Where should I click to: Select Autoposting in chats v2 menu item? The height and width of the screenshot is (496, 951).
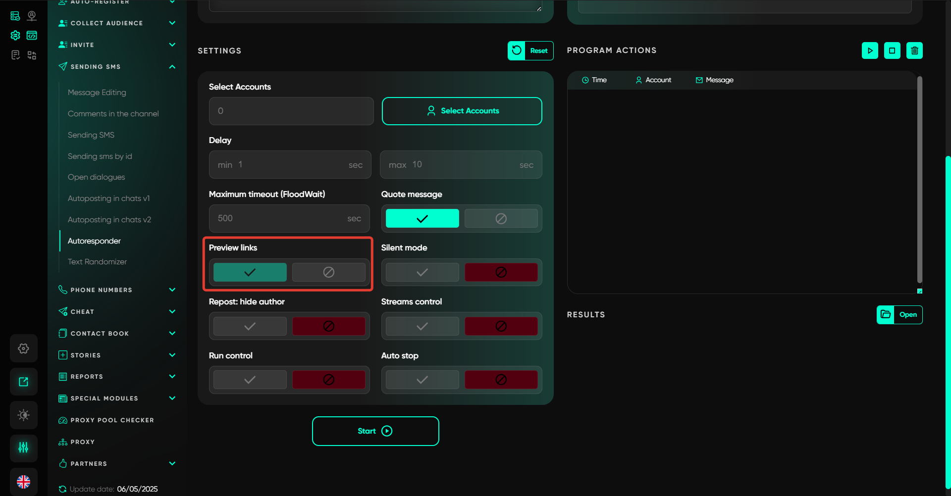tap(109, 220)
